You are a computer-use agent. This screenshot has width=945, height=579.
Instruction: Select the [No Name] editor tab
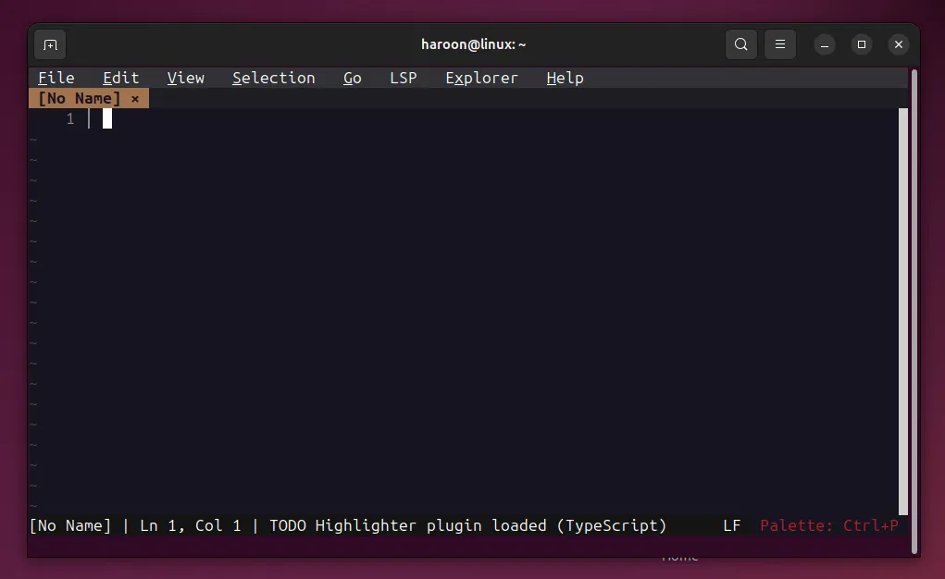pyautogui.click(x=79, y=98)
